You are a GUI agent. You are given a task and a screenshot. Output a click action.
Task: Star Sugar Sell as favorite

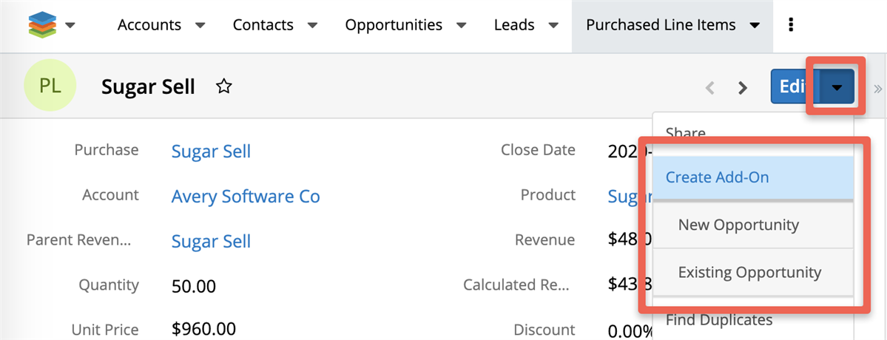pos(223,87)
